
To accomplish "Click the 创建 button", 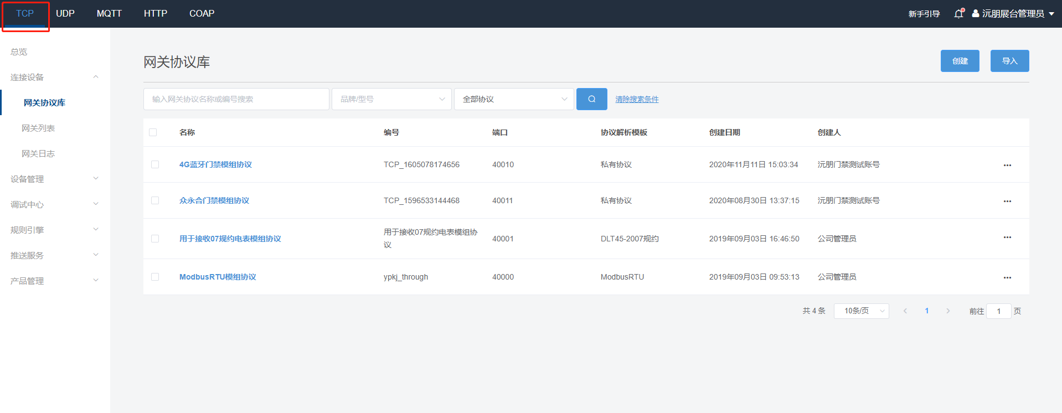I will coord(960,61).
